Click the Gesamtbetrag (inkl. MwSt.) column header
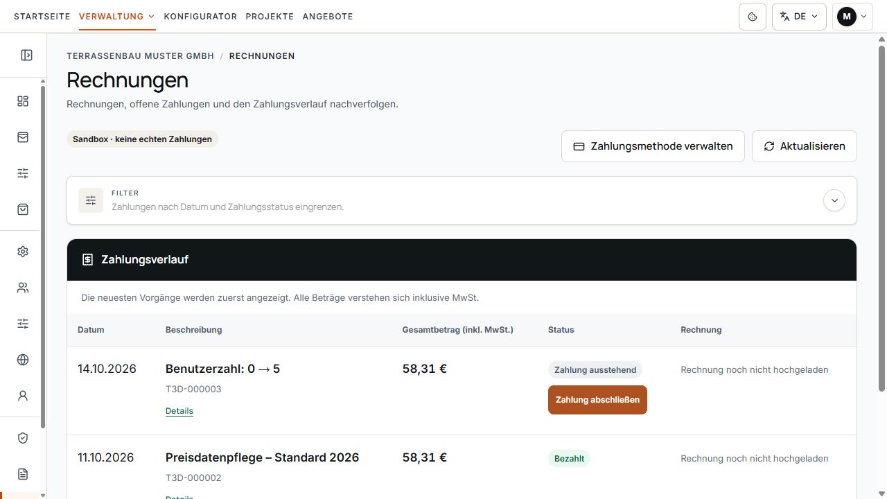 click(x=458, y=330)
